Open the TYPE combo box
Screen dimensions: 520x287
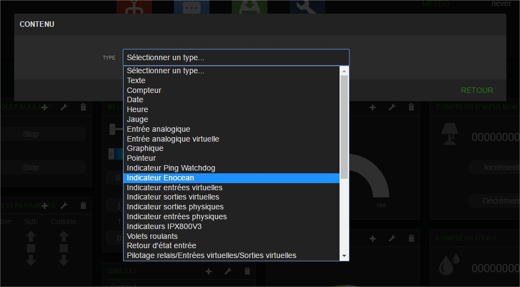pyautogui.click(x=236, y=57)
